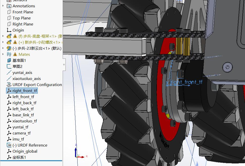Select the base_link_tf coordinate system
245x166 pixels.
(x=23, y=115)
